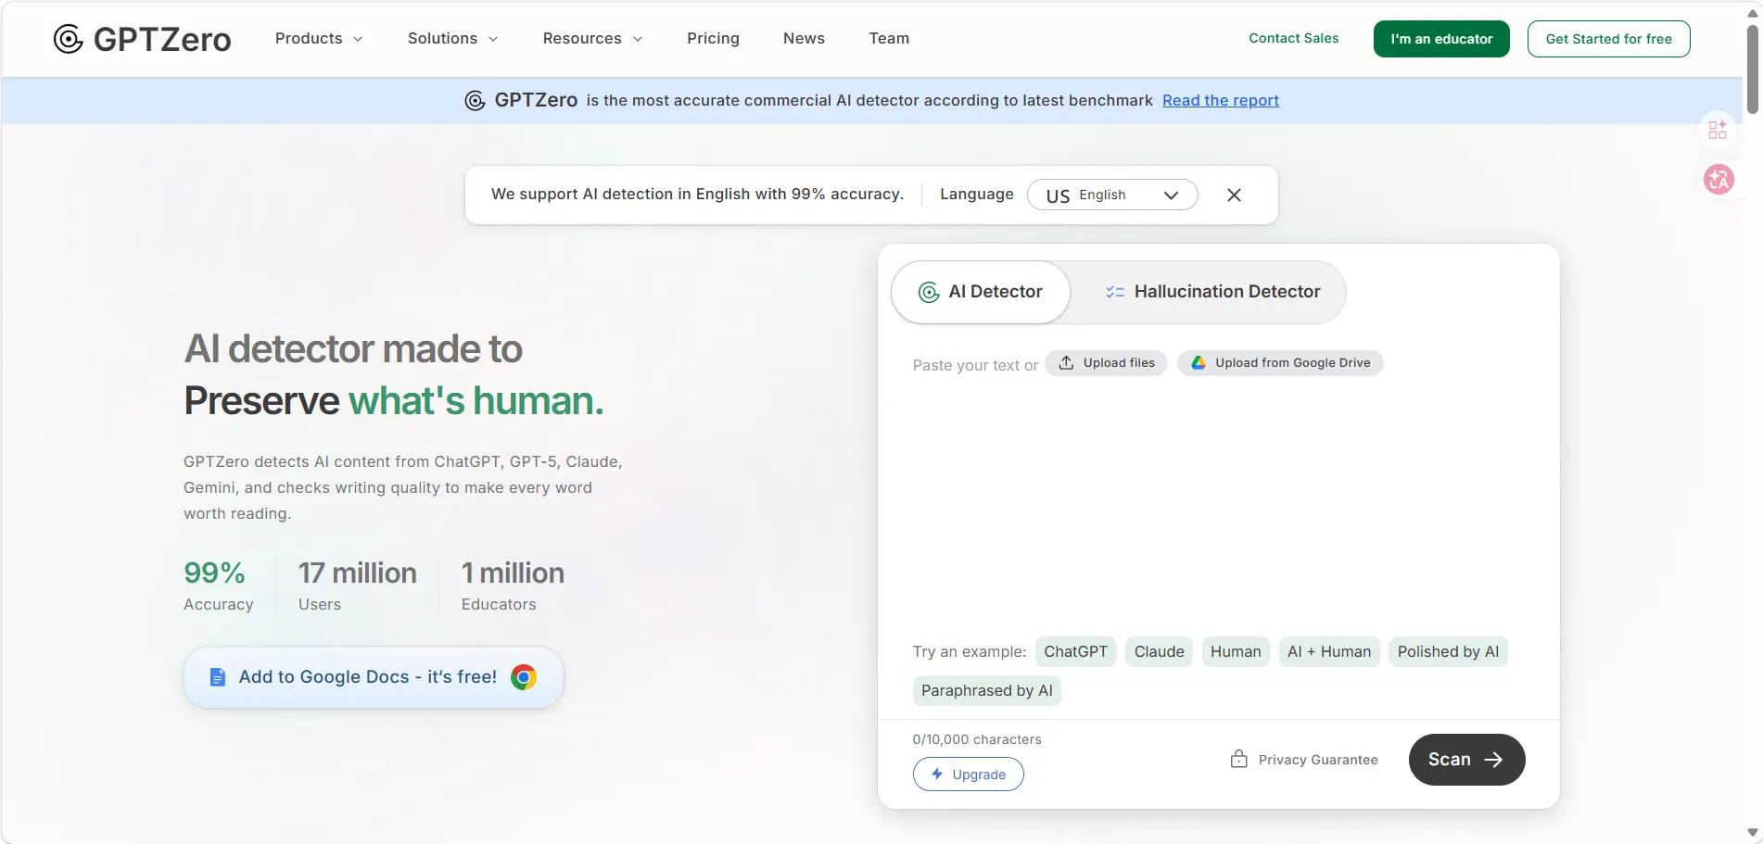Click the upload arrow icon on Upload files

[x=1066, y=362]
